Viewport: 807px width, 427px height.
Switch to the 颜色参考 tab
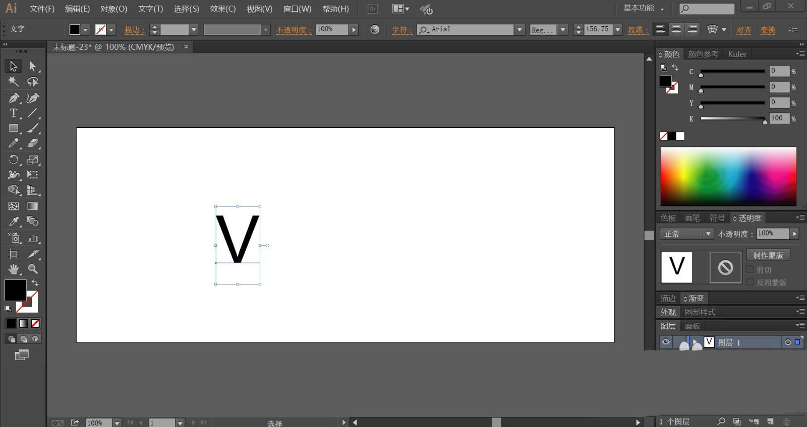[x=703, y=54]
